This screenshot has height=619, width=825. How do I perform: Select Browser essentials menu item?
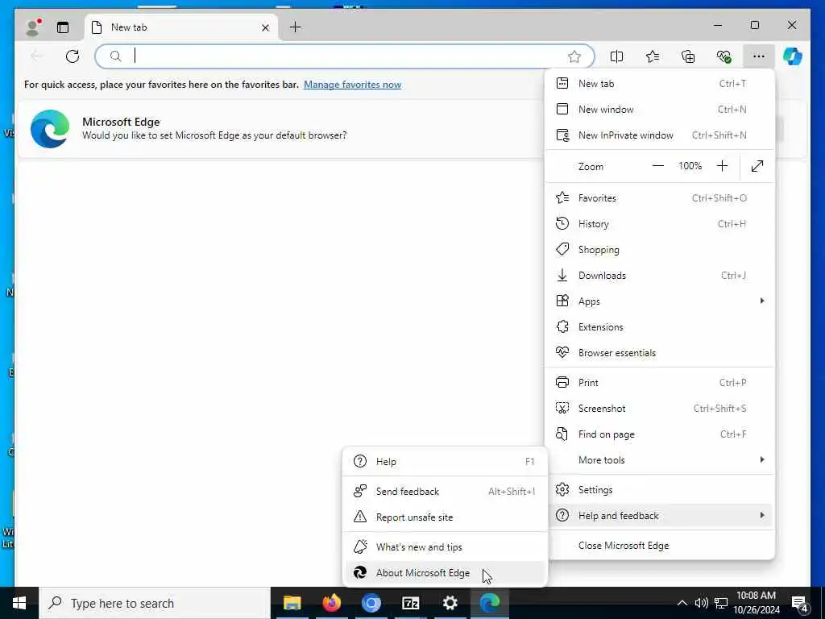pyautogui.click(x=660, y=353)
